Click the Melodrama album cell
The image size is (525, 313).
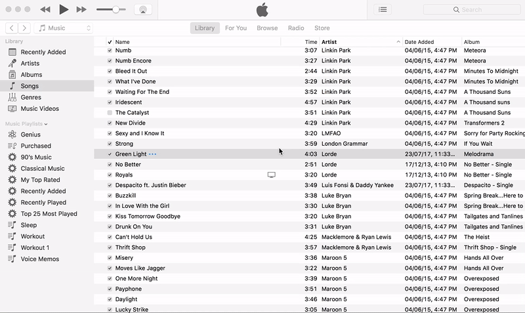[478, 154]
